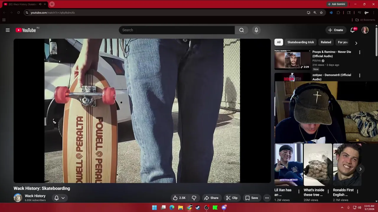Image resolution: width=378 pixels, height=212 pixels.
Task: Bookmark this page with star icon
Action: click(321, 13)
